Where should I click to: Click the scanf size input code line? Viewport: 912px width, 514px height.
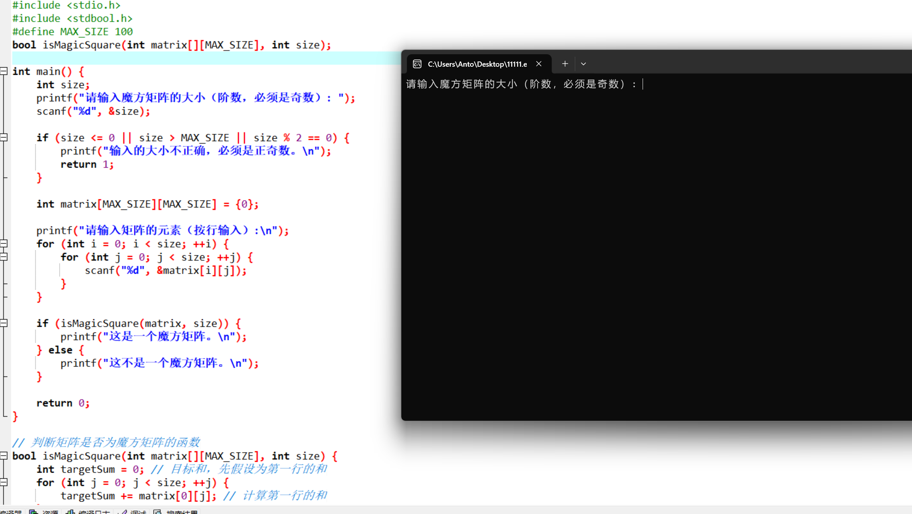click(x=93, y=111)
